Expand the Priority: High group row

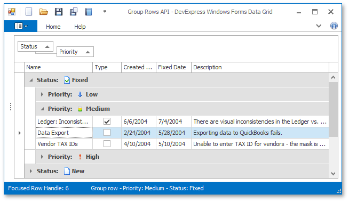click(42, 157)
